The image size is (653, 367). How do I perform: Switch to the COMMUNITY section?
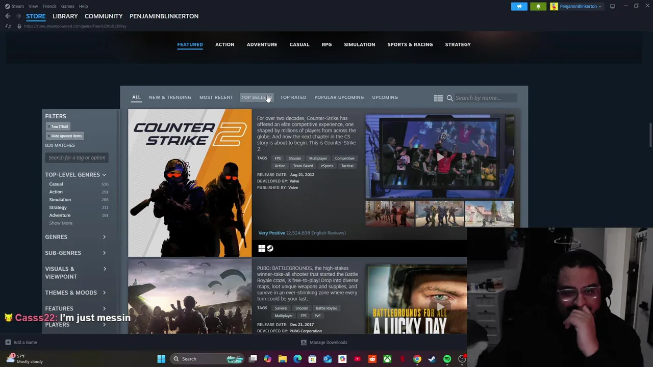tap(104, 16)
